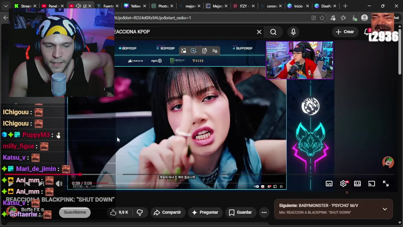Screen dimensions: 403x227
Task: Open more actions three-dot menu
Action: click(x=264, y=212)
